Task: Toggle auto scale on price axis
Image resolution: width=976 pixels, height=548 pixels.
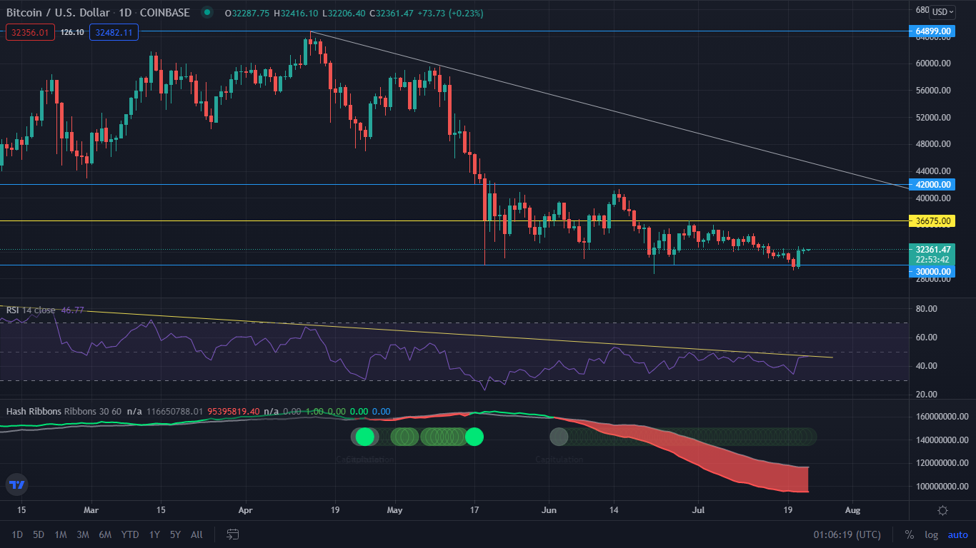Action: click(957, 534)
